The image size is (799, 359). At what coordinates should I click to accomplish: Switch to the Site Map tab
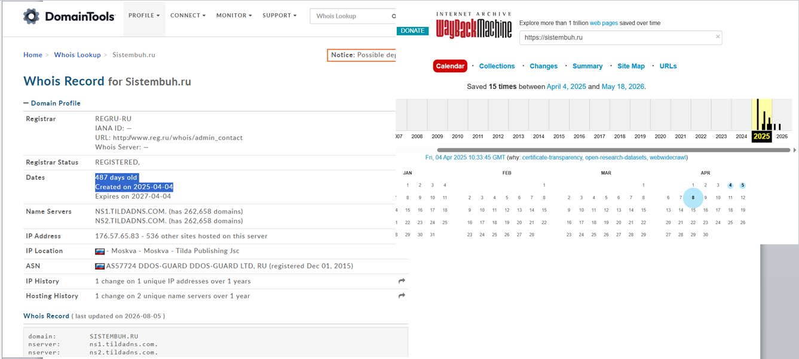click(x=631, y=66)
